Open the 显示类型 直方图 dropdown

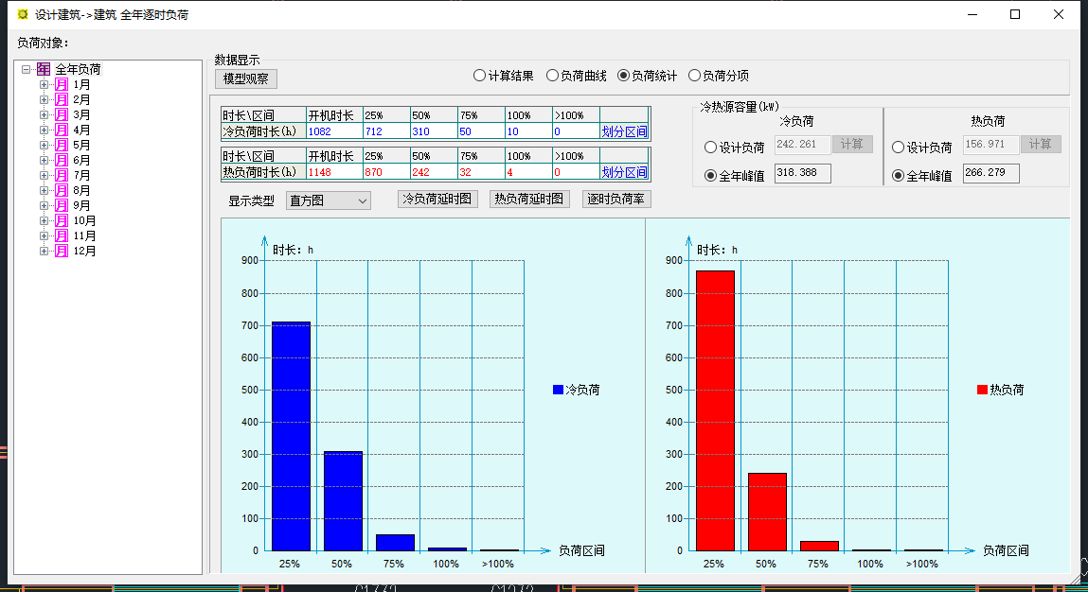pos(329,200)
